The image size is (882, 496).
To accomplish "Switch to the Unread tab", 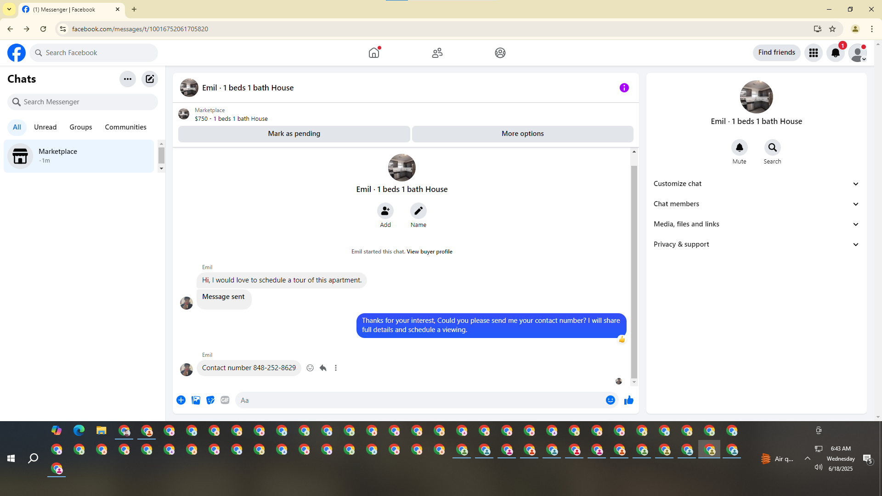I will (x=45, y=127).
